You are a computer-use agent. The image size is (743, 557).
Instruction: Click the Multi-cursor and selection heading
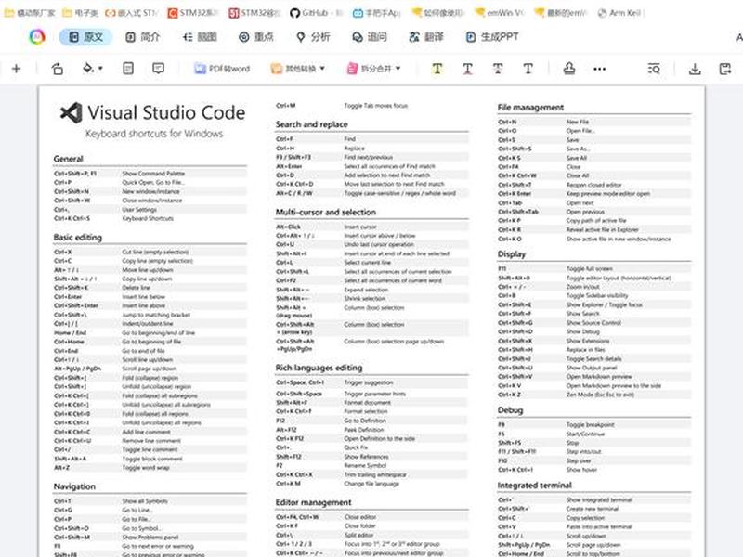[x=326, y=213]
